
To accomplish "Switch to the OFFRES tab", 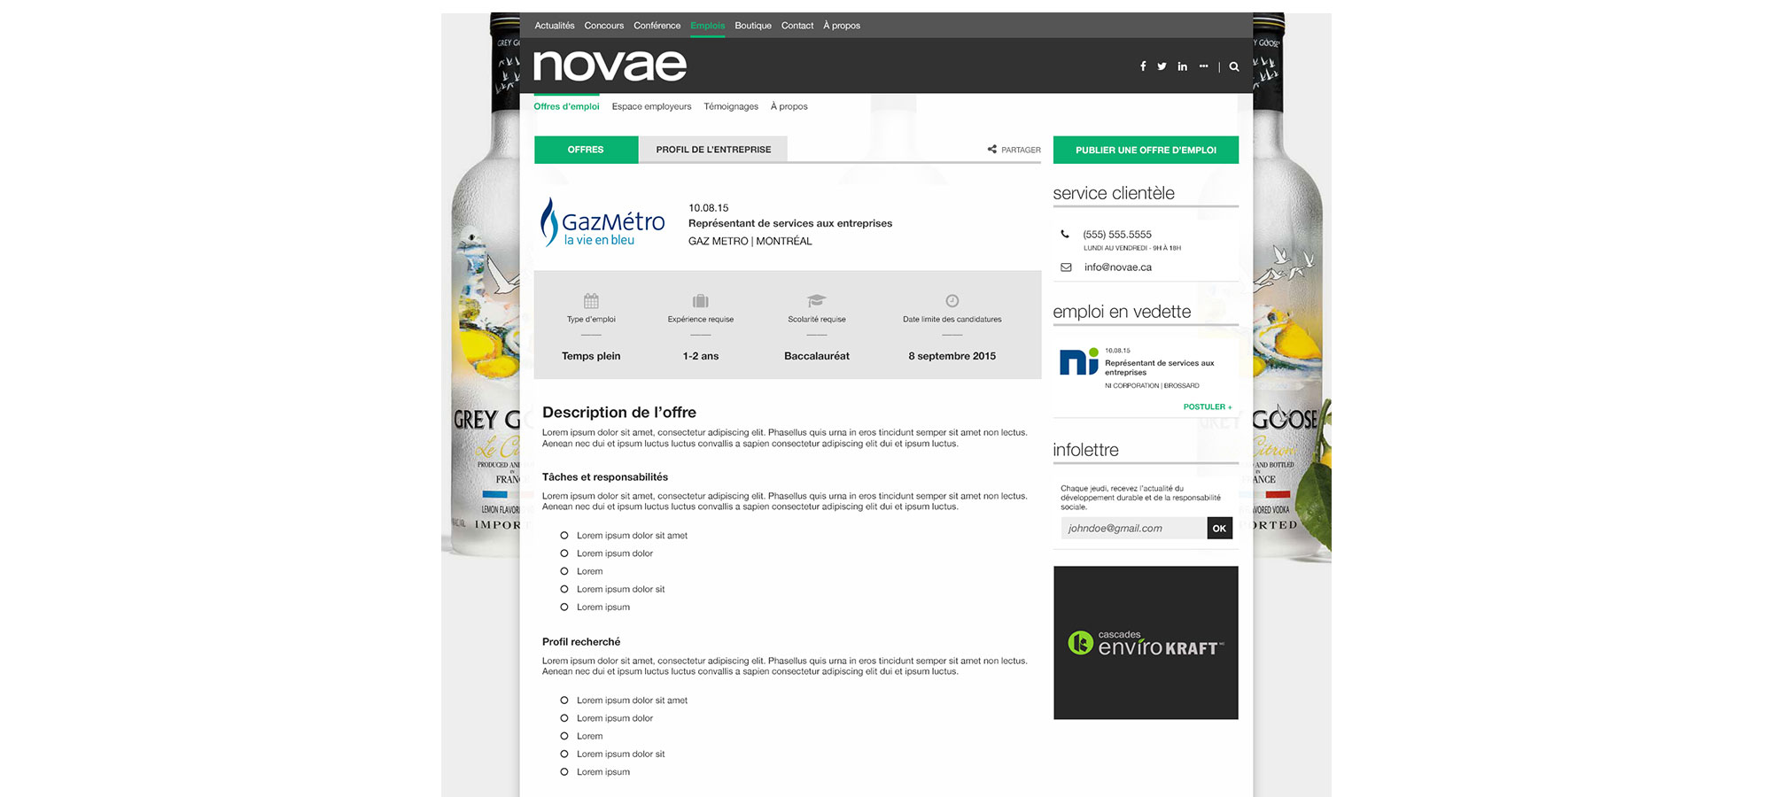I will pos(586,150).
